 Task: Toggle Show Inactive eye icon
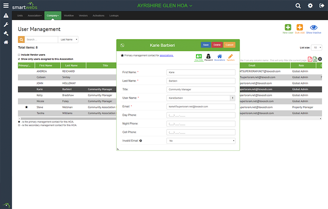click(x=314, y=27)
